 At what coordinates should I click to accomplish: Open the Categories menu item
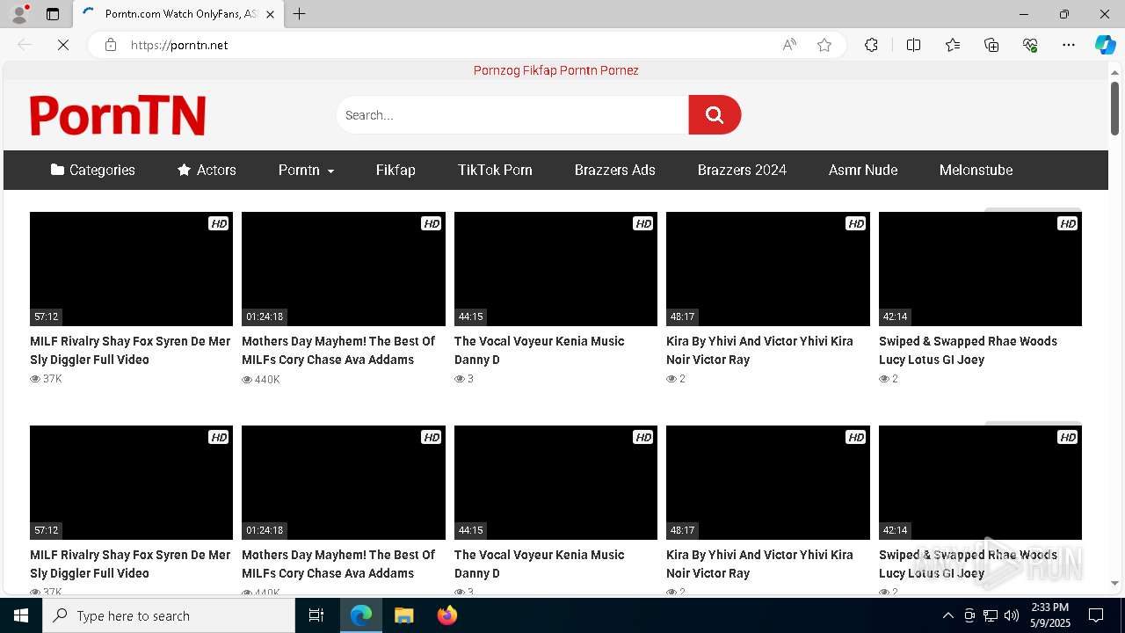pyautogui.click(x=93, y=170)
